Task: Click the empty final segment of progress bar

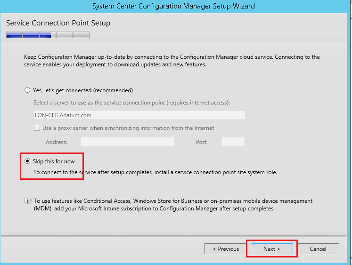Action: click(x=81, y=34)
